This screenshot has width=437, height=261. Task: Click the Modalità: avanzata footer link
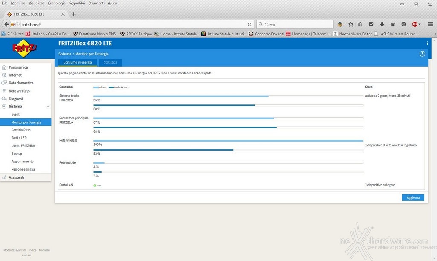[15, 250]
